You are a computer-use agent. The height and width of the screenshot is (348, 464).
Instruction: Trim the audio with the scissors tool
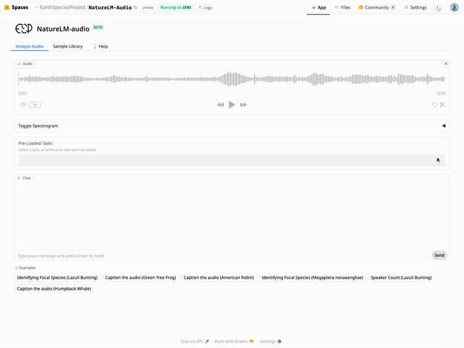tap(443, 105)
